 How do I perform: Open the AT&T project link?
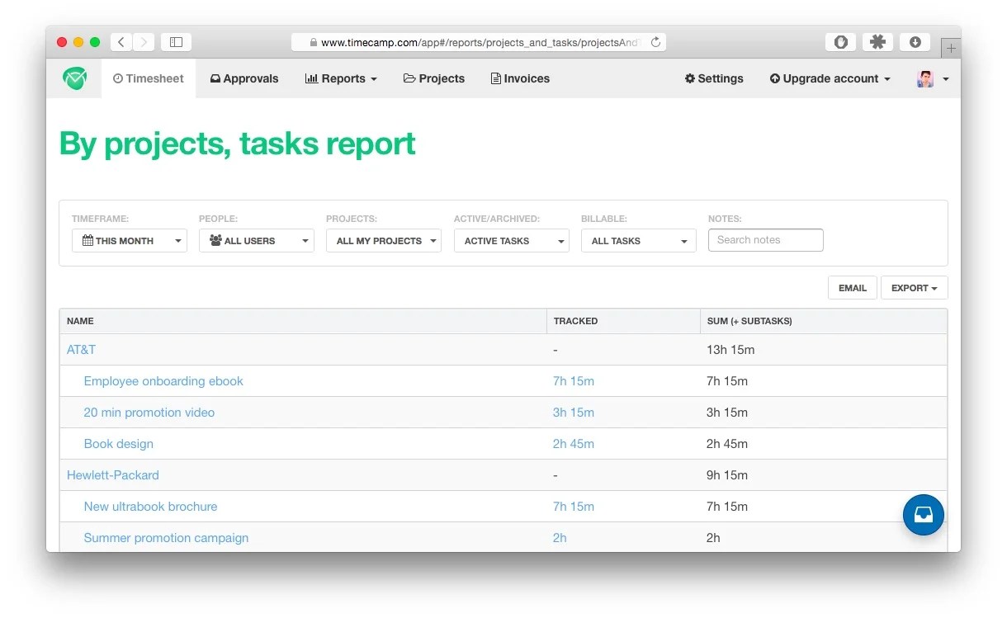coord(81,349)
